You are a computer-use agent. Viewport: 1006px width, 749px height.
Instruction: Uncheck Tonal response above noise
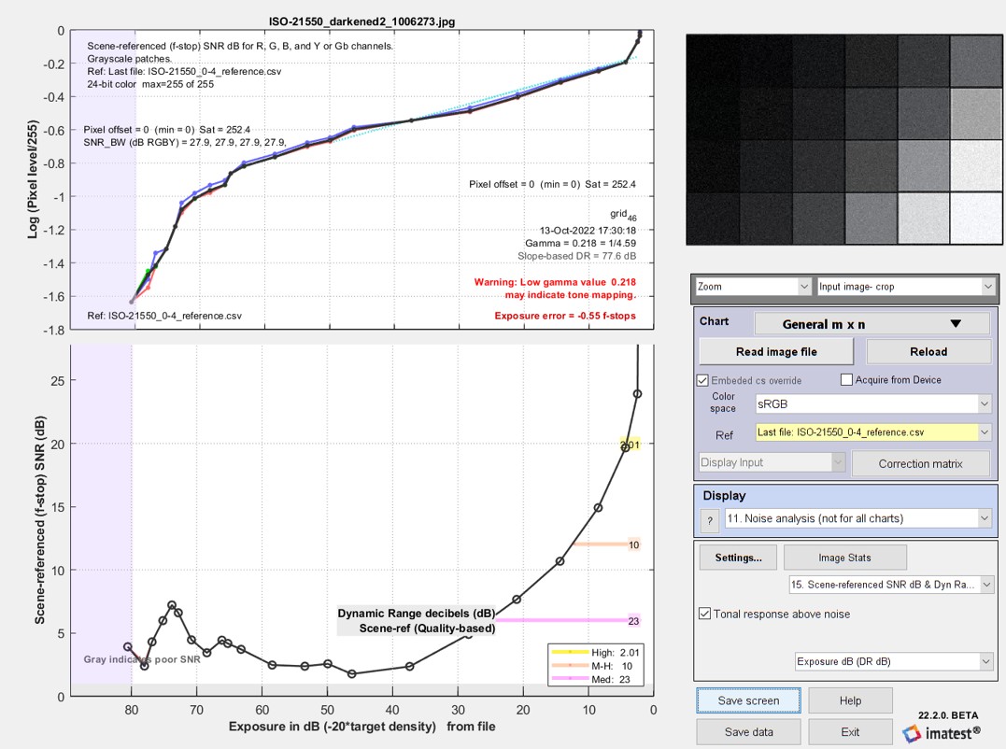[704, 614]
